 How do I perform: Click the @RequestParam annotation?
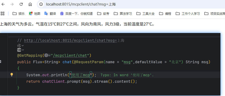tap(89, 62)
